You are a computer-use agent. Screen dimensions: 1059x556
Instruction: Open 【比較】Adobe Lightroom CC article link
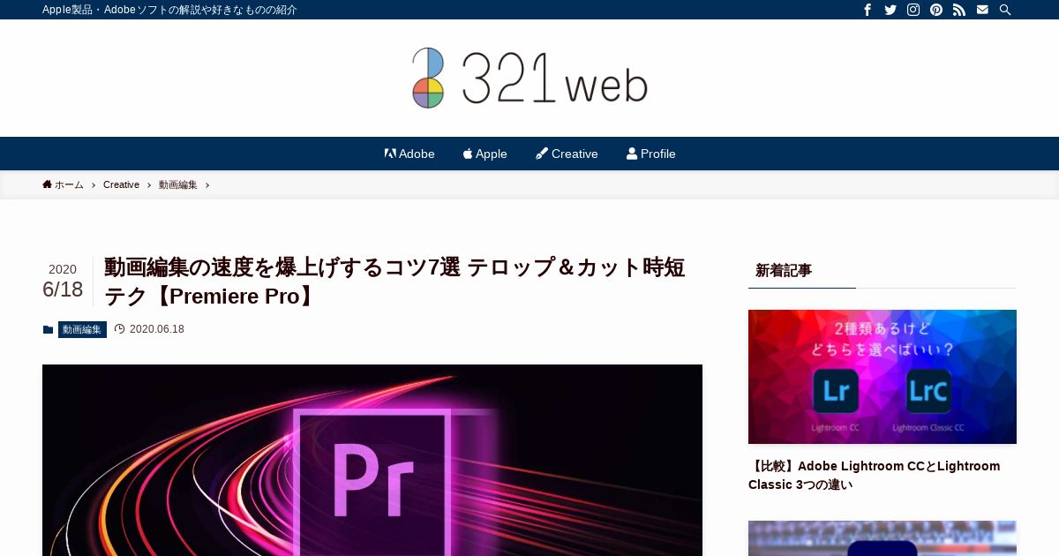[x=874, y=475]
